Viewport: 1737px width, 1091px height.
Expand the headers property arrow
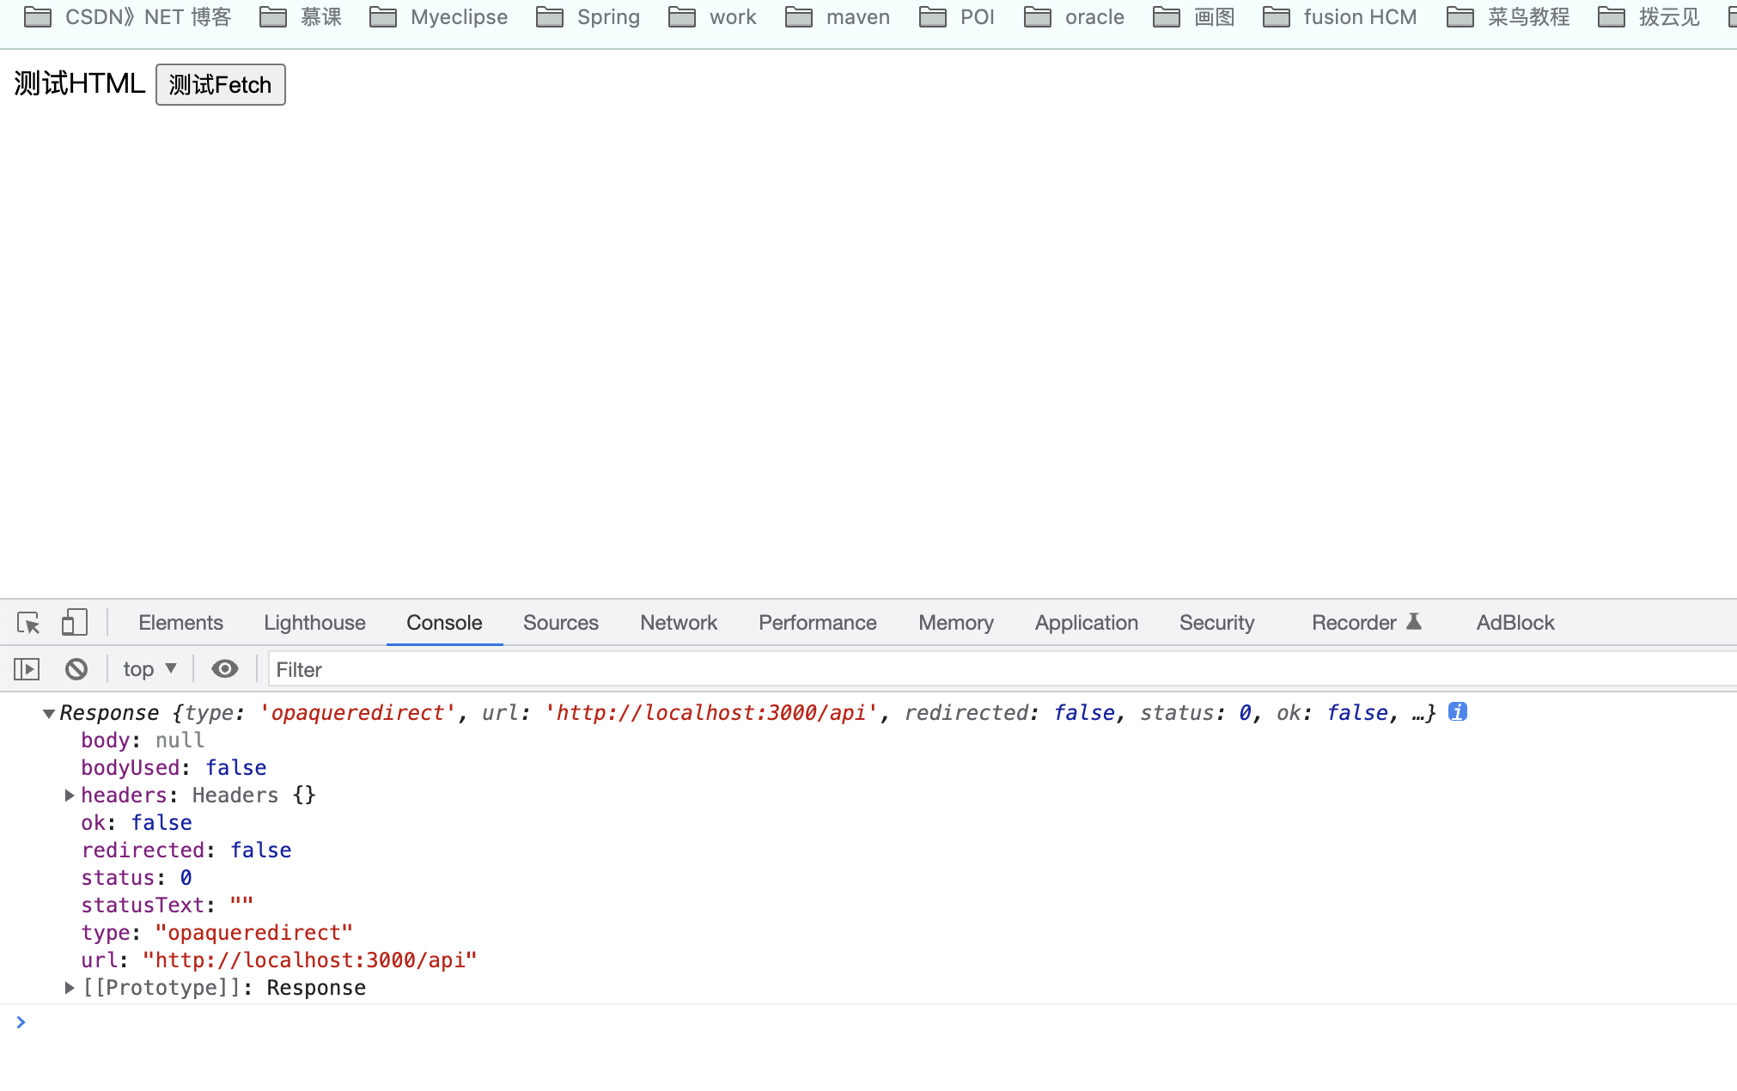[x=70, y=795]
